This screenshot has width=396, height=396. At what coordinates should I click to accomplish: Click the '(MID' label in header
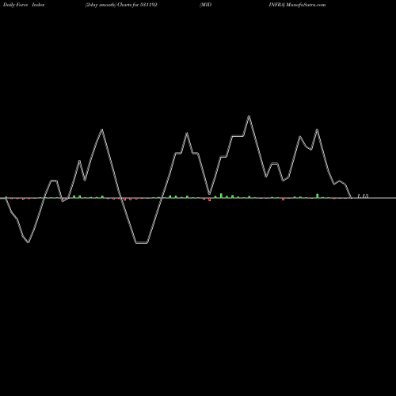pos(206,5)
